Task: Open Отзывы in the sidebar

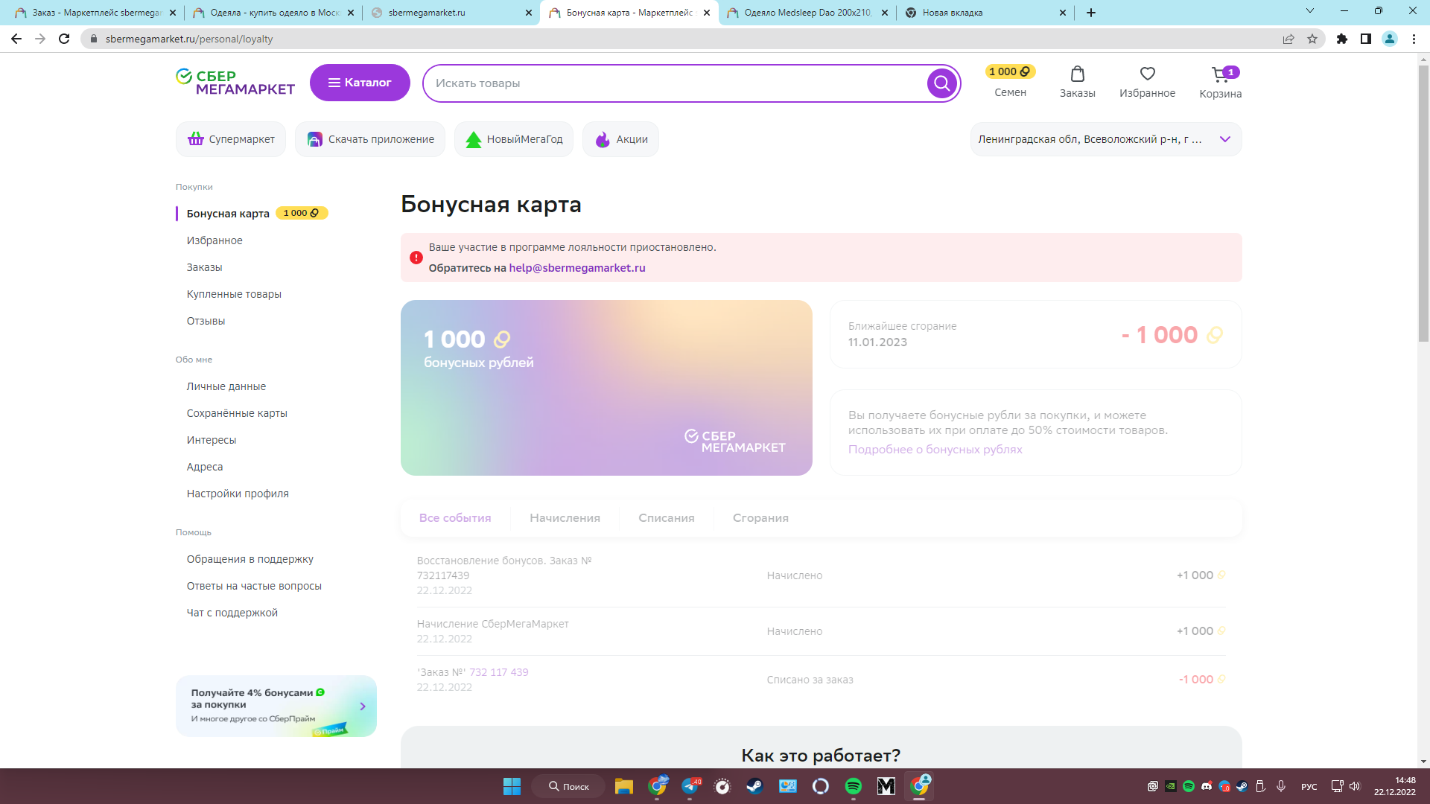Action: click(x=206, y=321)
